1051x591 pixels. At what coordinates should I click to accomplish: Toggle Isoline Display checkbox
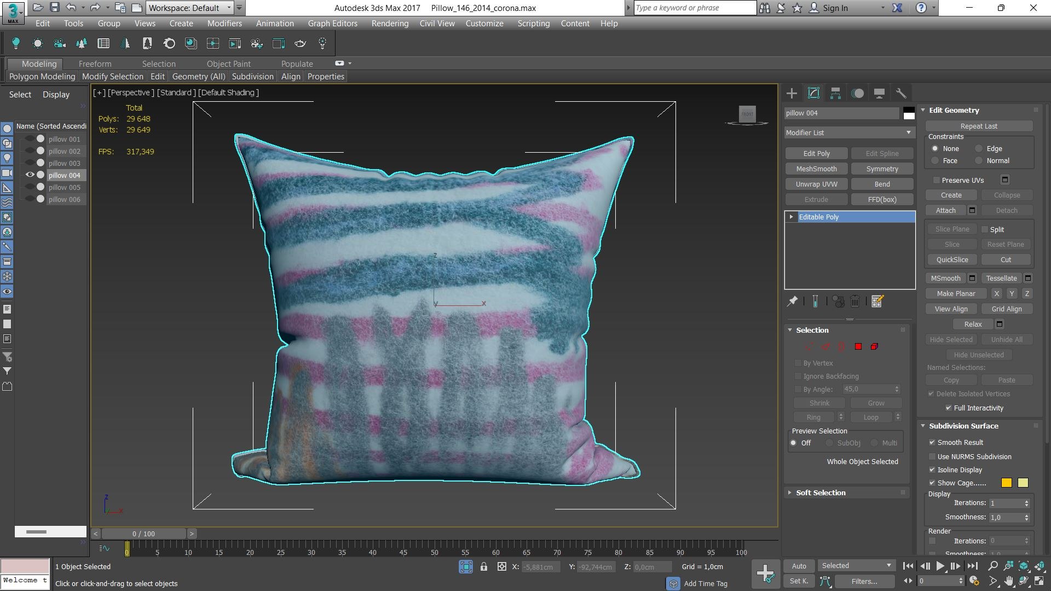pyautogui.click(x=932, y=470)
